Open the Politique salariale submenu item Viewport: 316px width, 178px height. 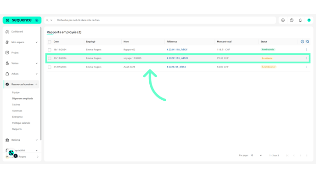[x=21, y=123]
